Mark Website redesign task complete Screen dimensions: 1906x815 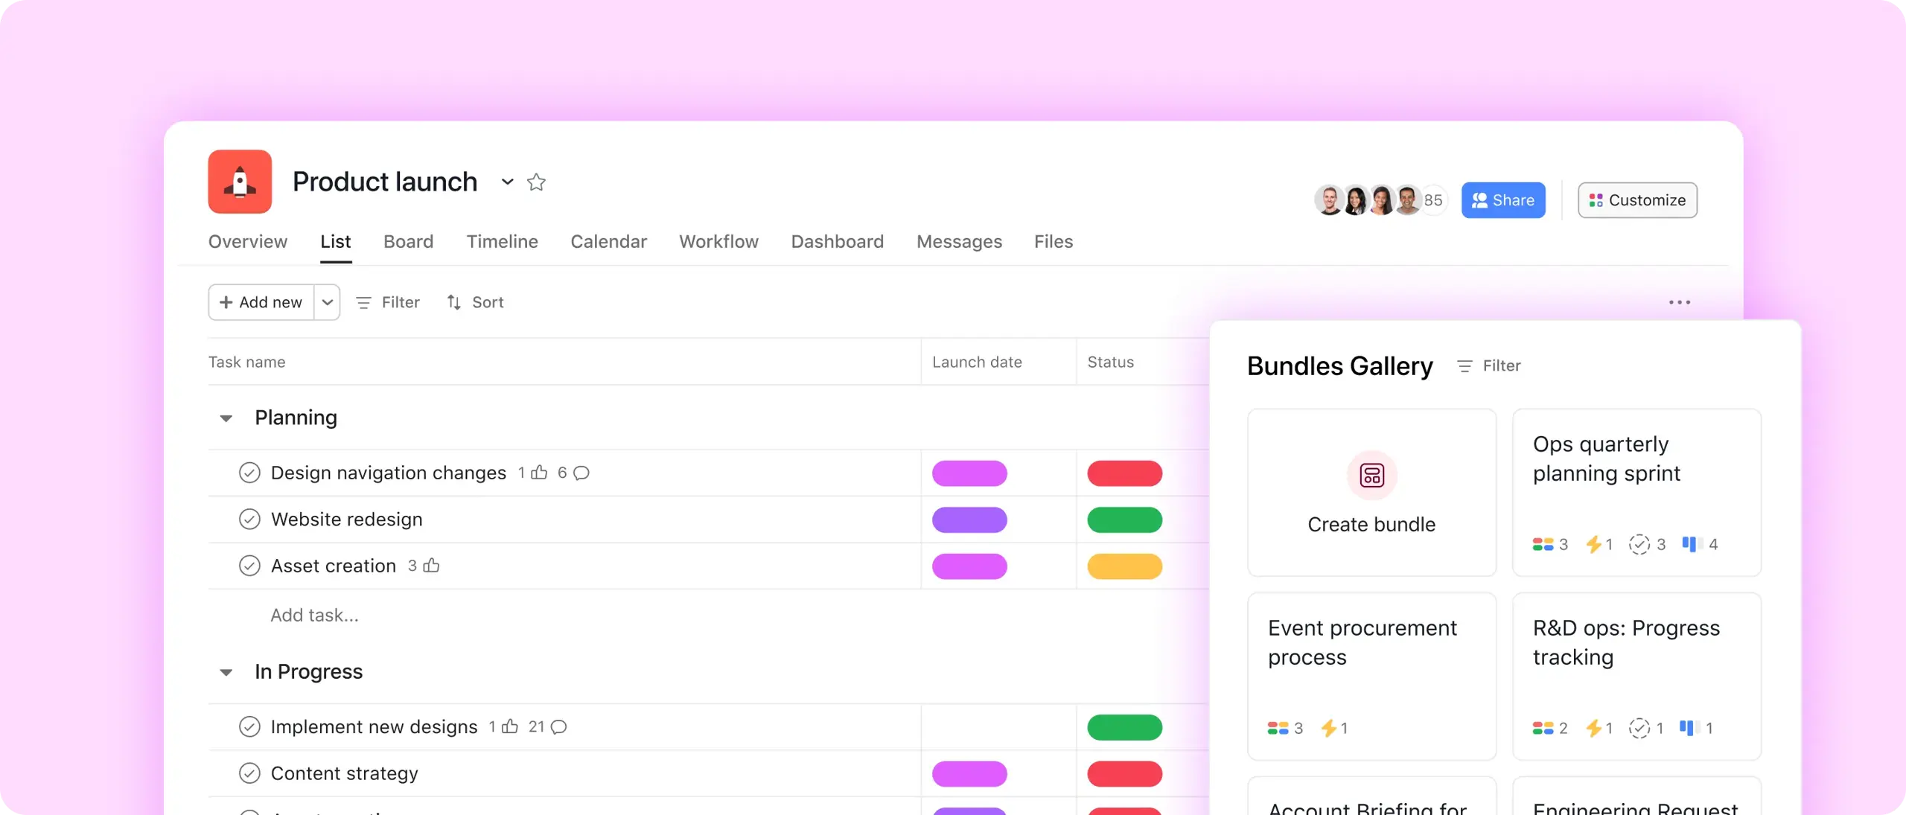tap(249, 520)
